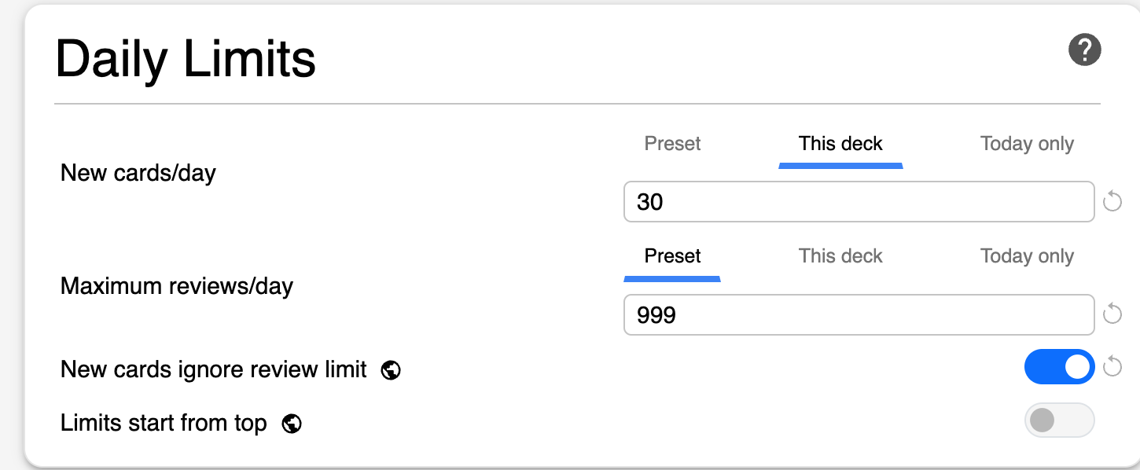Enable the Limits start from top switch
1140x470 pixels.
click(x=1059, y=420)
